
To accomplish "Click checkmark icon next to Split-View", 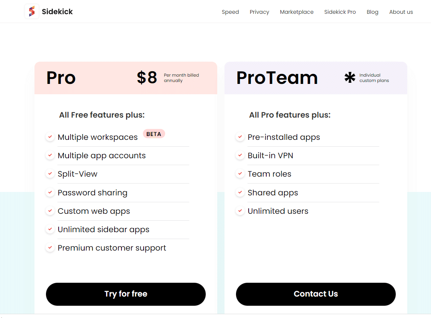I will tap(50, 174).
